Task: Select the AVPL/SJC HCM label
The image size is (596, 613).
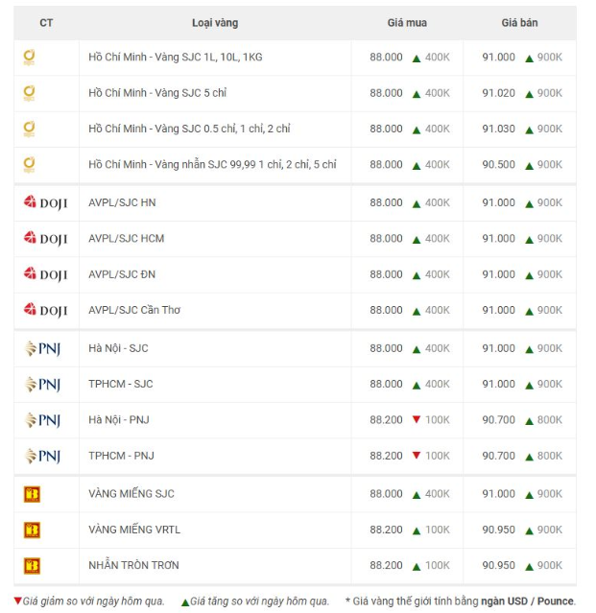Action: (x=127, y=239)
